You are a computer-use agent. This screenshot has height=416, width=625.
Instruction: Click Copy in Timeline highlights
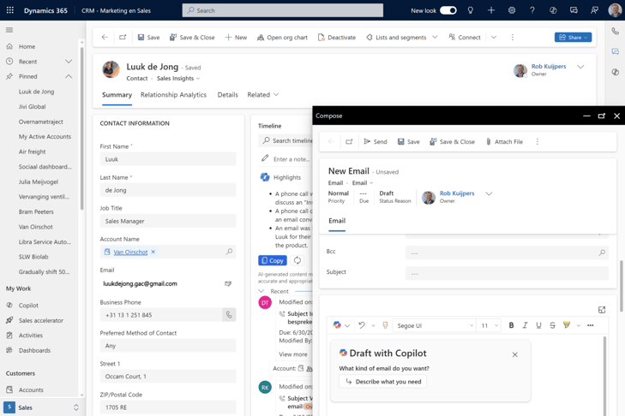point(273,260)
